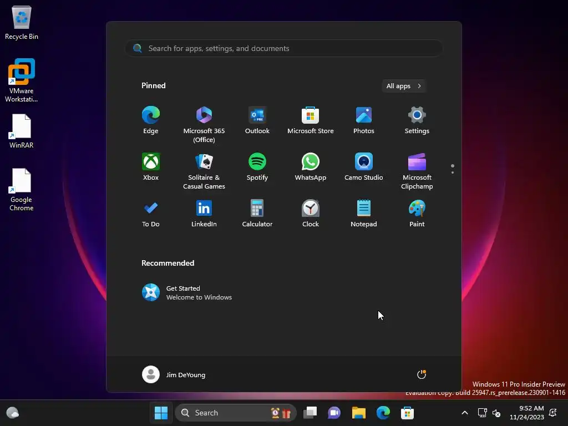Open Microsoft Clipchamp

coord(417,171)
